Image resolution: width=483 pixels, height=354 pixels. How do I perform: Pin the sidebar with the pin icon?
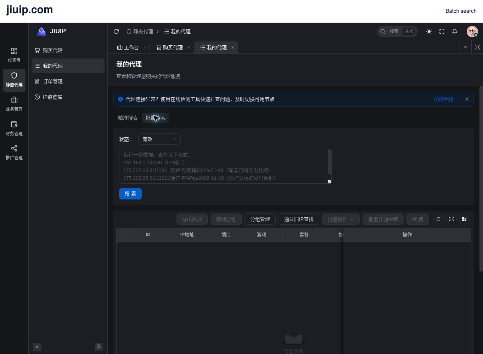pyautogui.click(x=99, y=347)
